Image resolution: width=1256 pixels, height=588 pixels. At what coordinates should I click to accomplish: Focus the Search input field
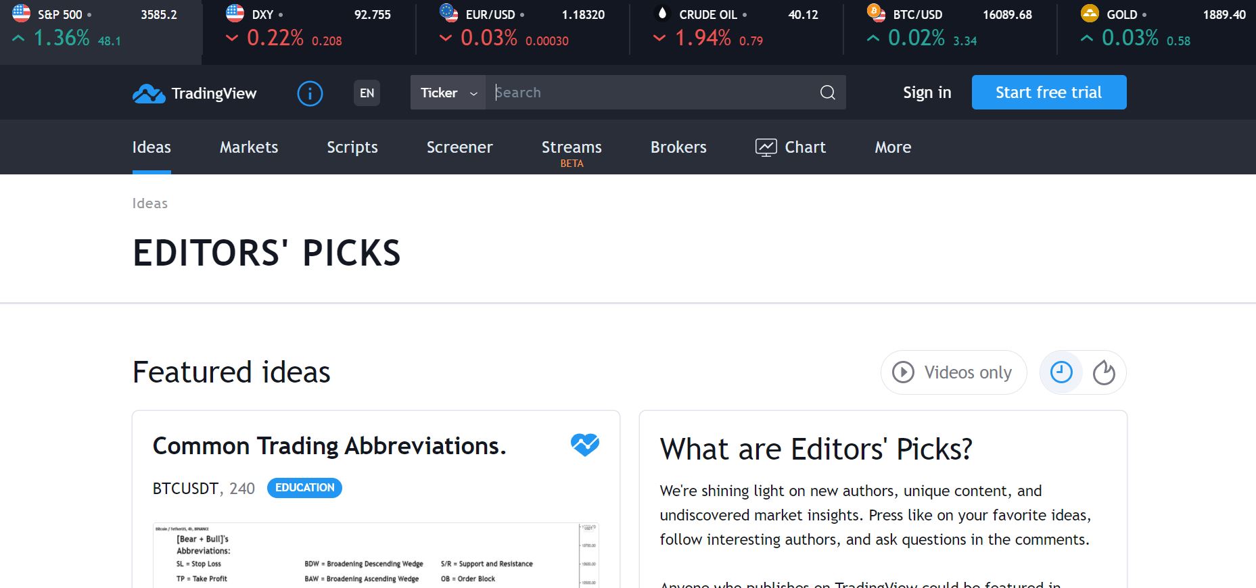coord(653,93)
